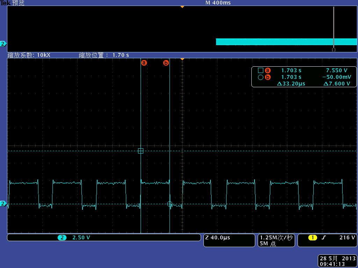Click the 5M points record length readout

coord(268,244)
